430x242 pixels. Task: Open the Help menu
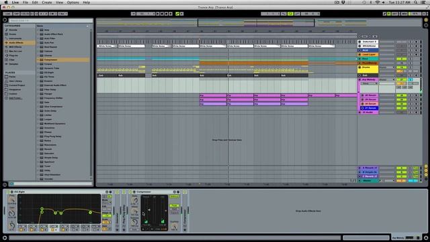[x=87, y=3]
